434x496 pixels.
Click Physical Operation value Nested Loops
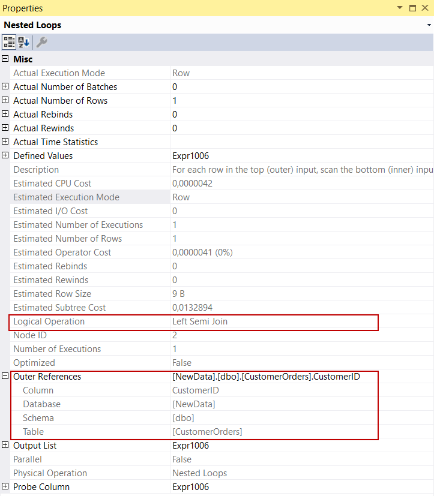200,473
